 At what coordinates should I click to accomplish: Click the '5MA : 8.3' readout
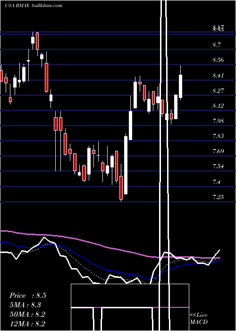pyautogui.click(x=25, y=305)
